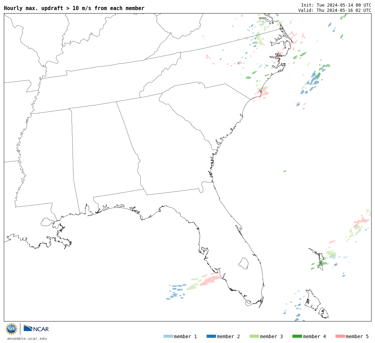The height and width of the screenshot is (343, 375).
Task: Click the large pink updraft blob west of Florida
Action: pos(210,280)
